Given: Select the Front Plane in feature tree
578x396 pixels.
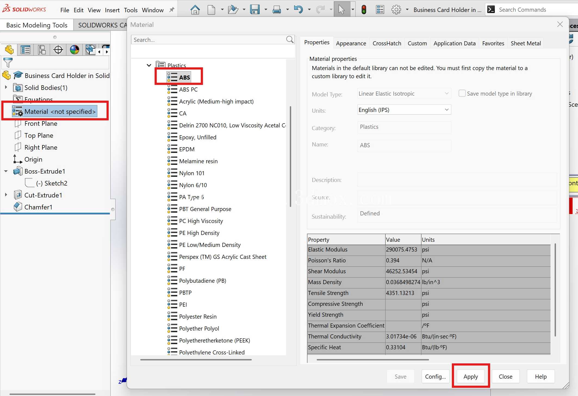Looking at the screenshot, I should pyautogui.click(x=41, y=124).
